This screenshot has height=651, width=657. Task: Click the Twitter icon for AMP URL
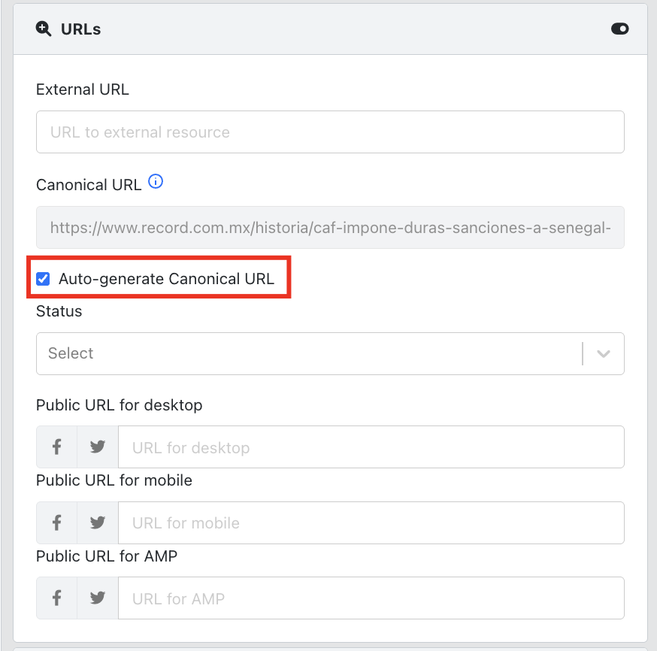point(97,598)
